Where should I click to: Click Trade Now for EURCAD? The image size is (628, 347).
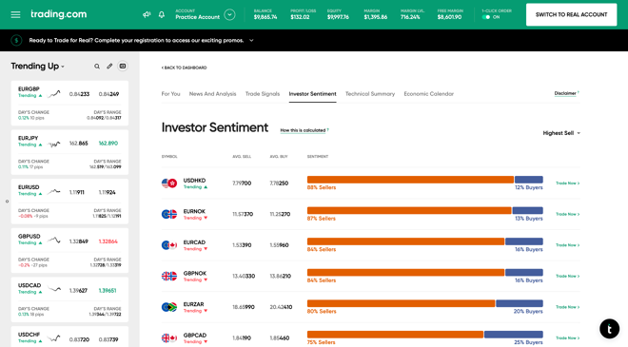point(567,245)
